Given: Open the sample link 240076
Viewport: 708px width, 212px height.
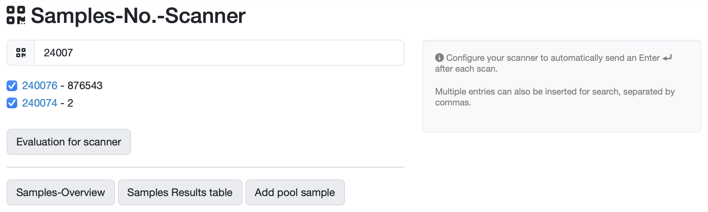Looking at the screenshot, I should (40, 86).
